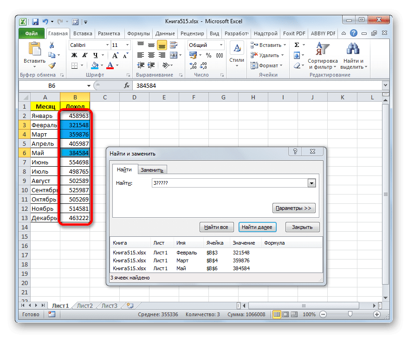Open Найти и выделить binoculars

click(x=353, y=56)
